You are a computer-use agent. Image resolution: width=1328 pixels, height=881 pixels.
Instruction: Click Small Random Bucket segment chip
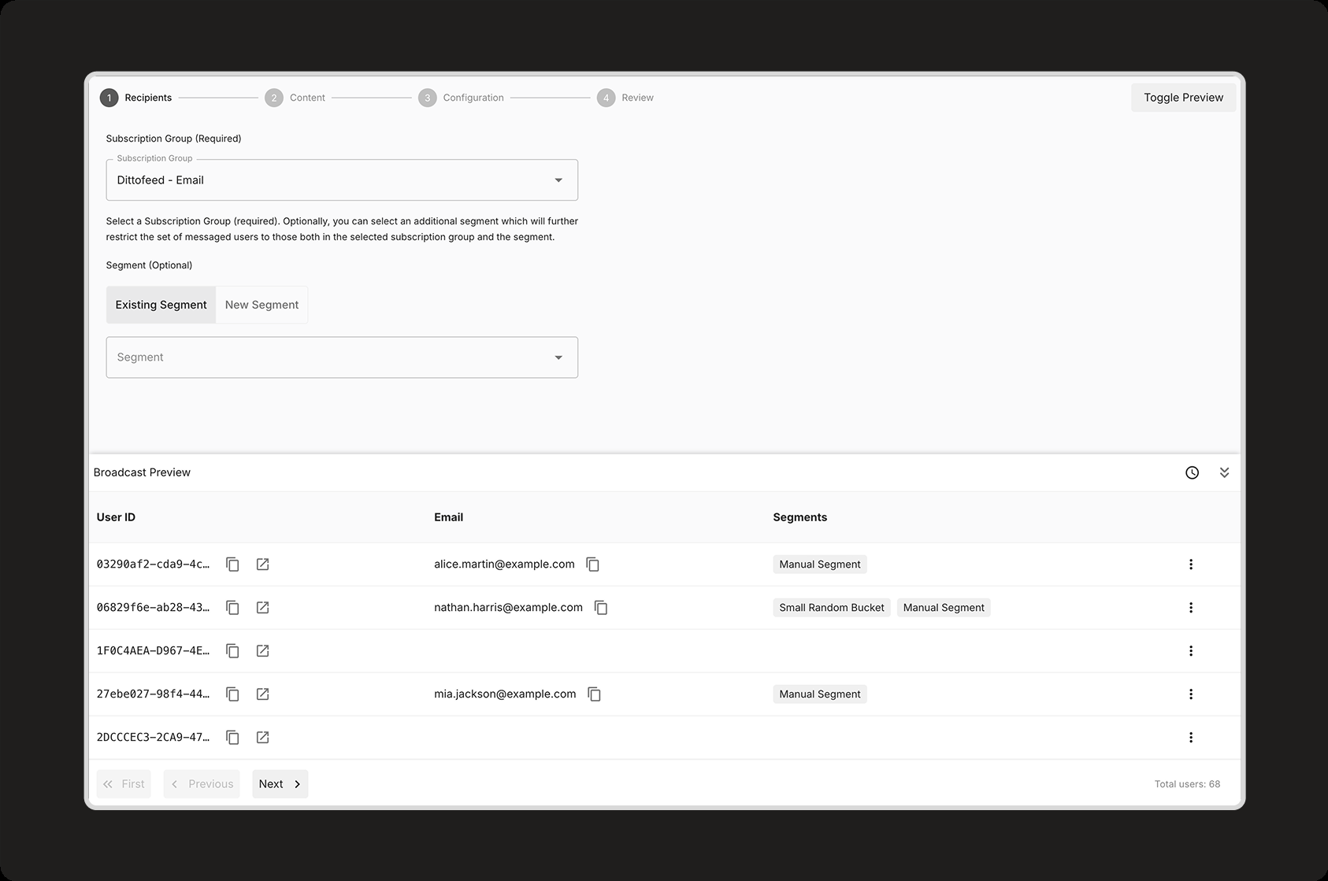[832, 608]
